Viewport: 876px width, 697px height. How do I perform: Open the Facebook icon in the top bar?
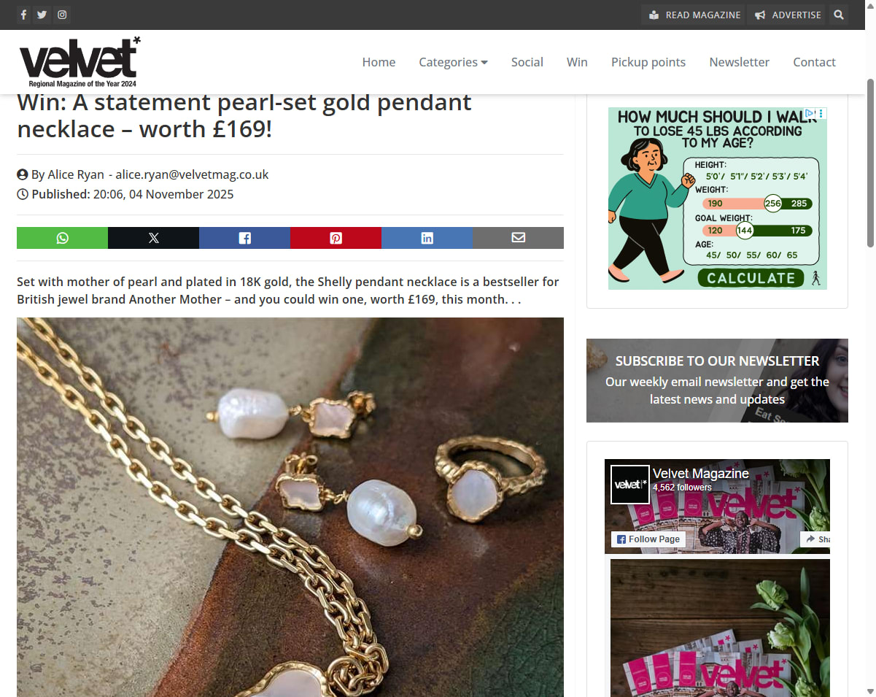coord(23,15)
